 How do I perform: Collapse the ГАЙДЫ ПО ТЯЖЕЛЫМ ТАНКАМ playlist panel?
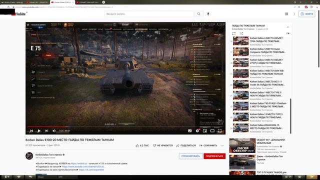tap(288, 27)
